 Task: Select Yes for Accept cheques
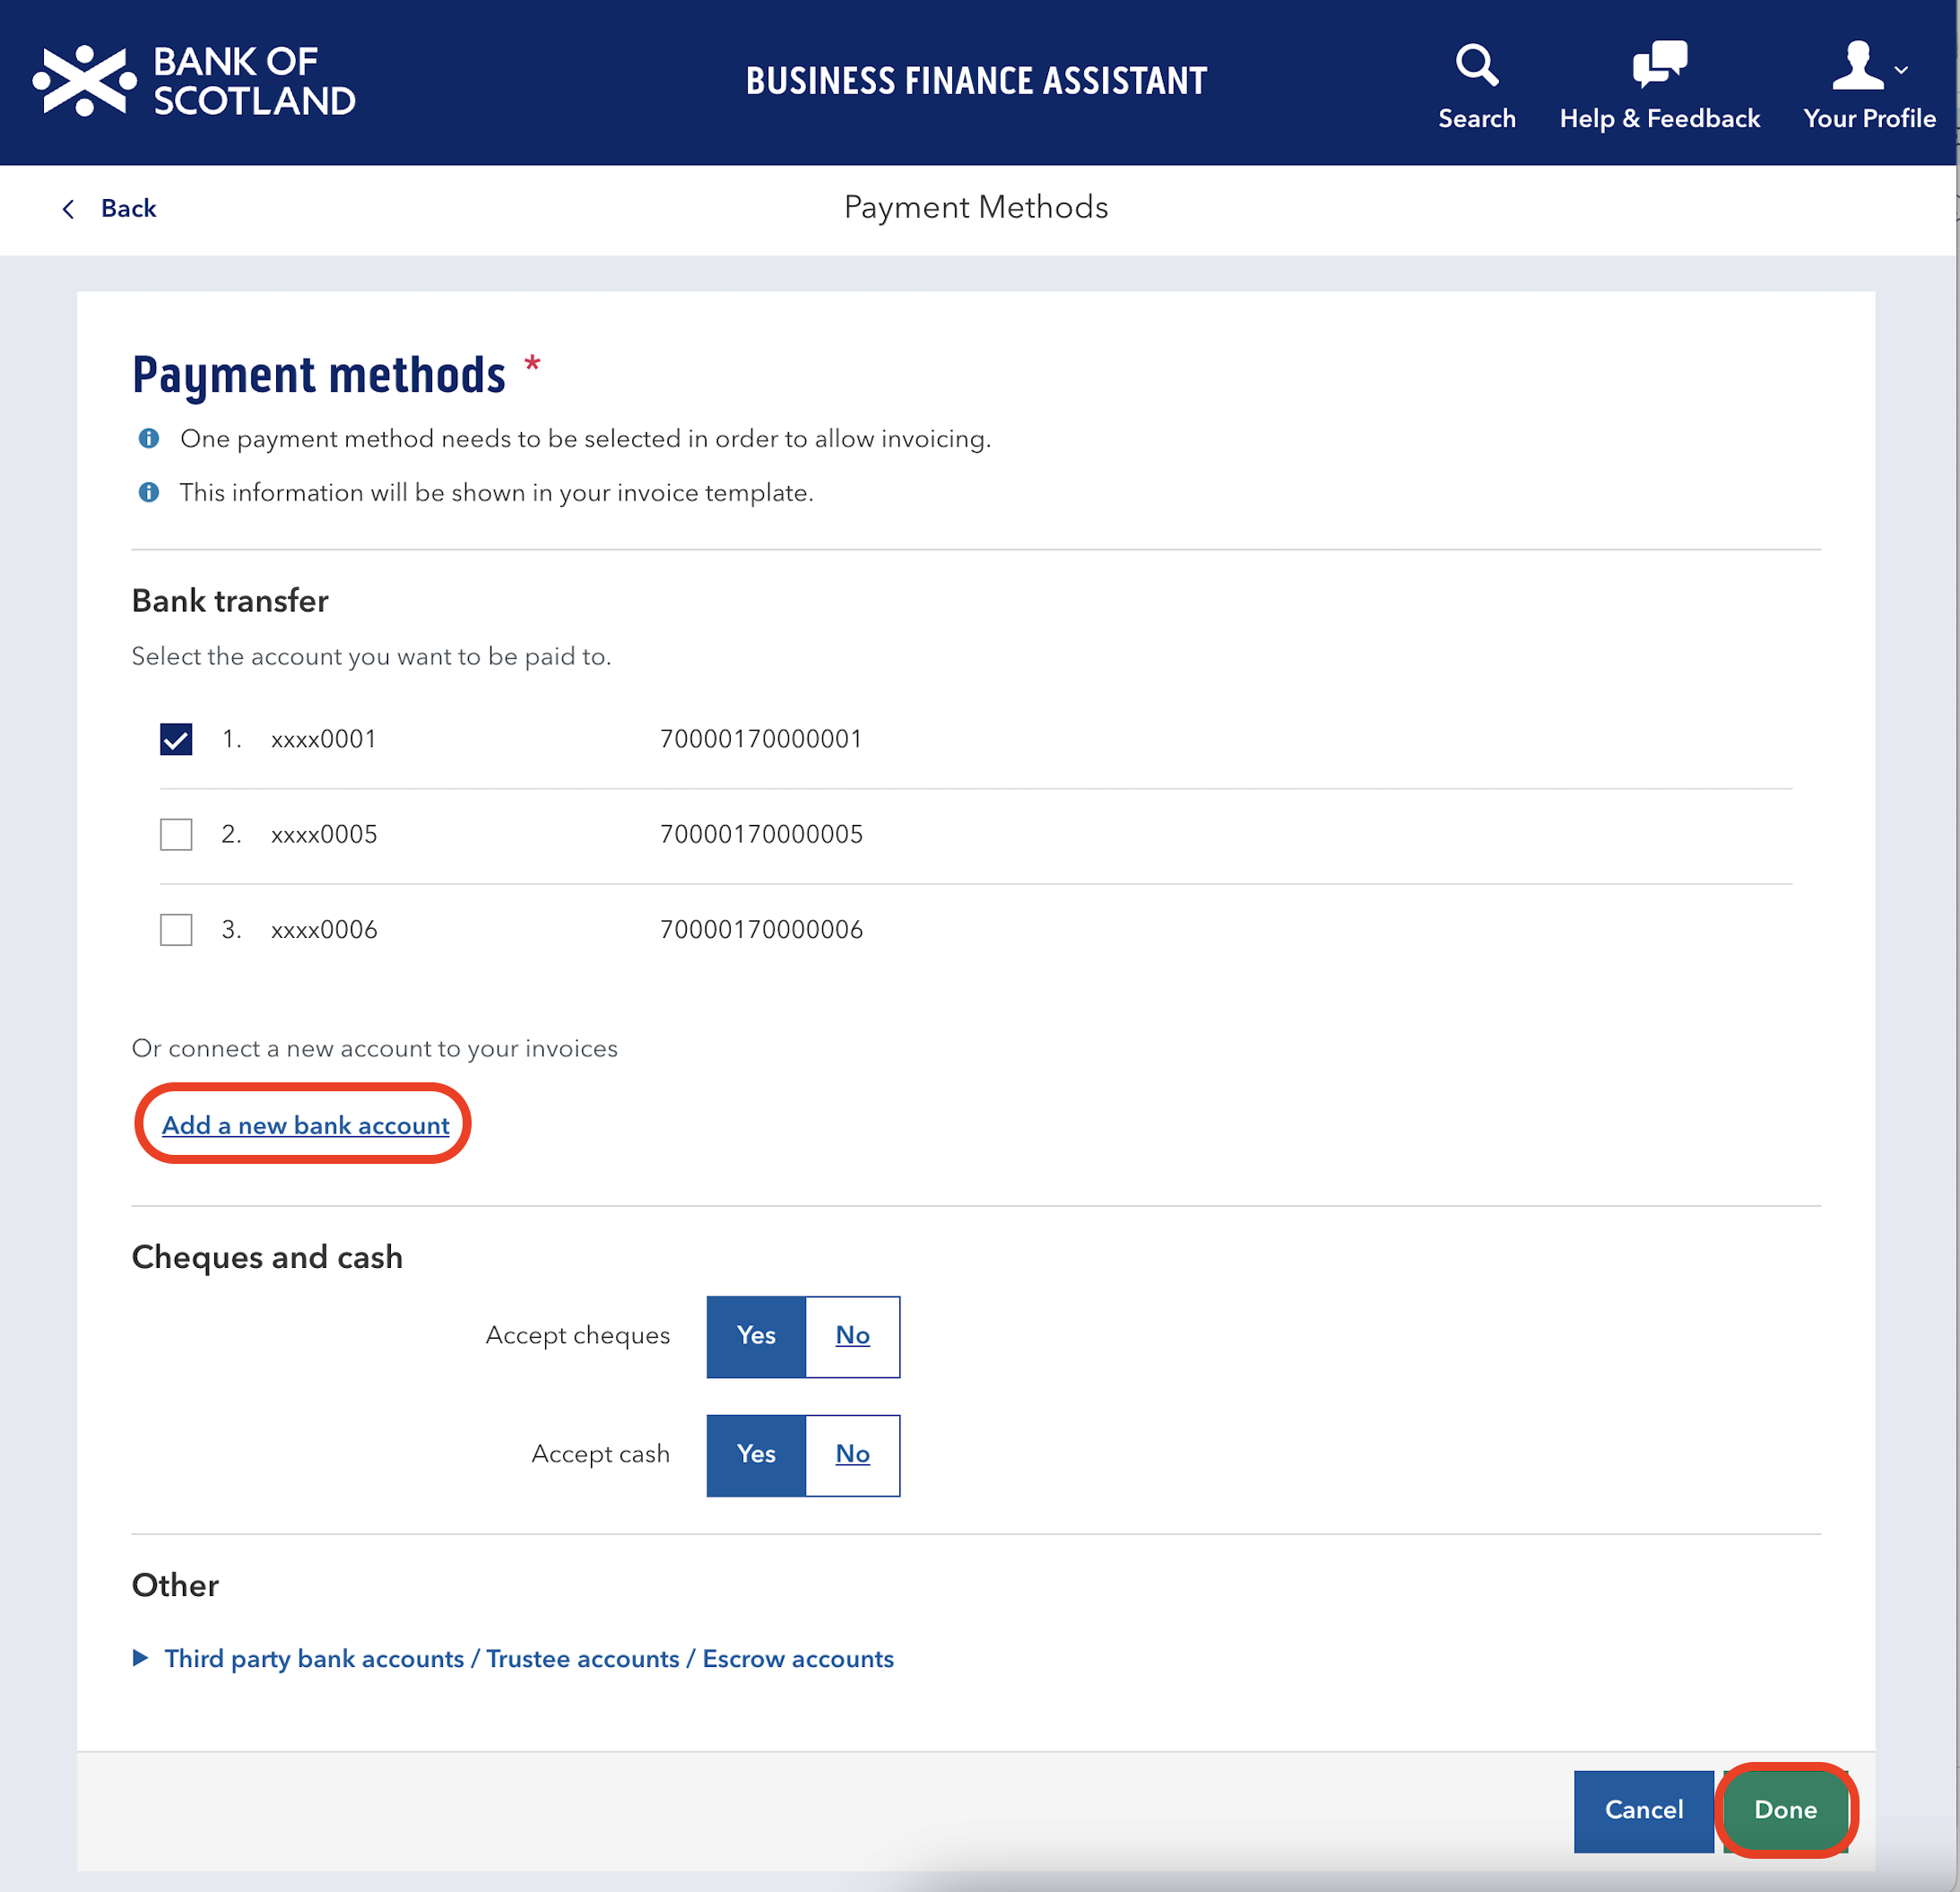[756, 1337]
